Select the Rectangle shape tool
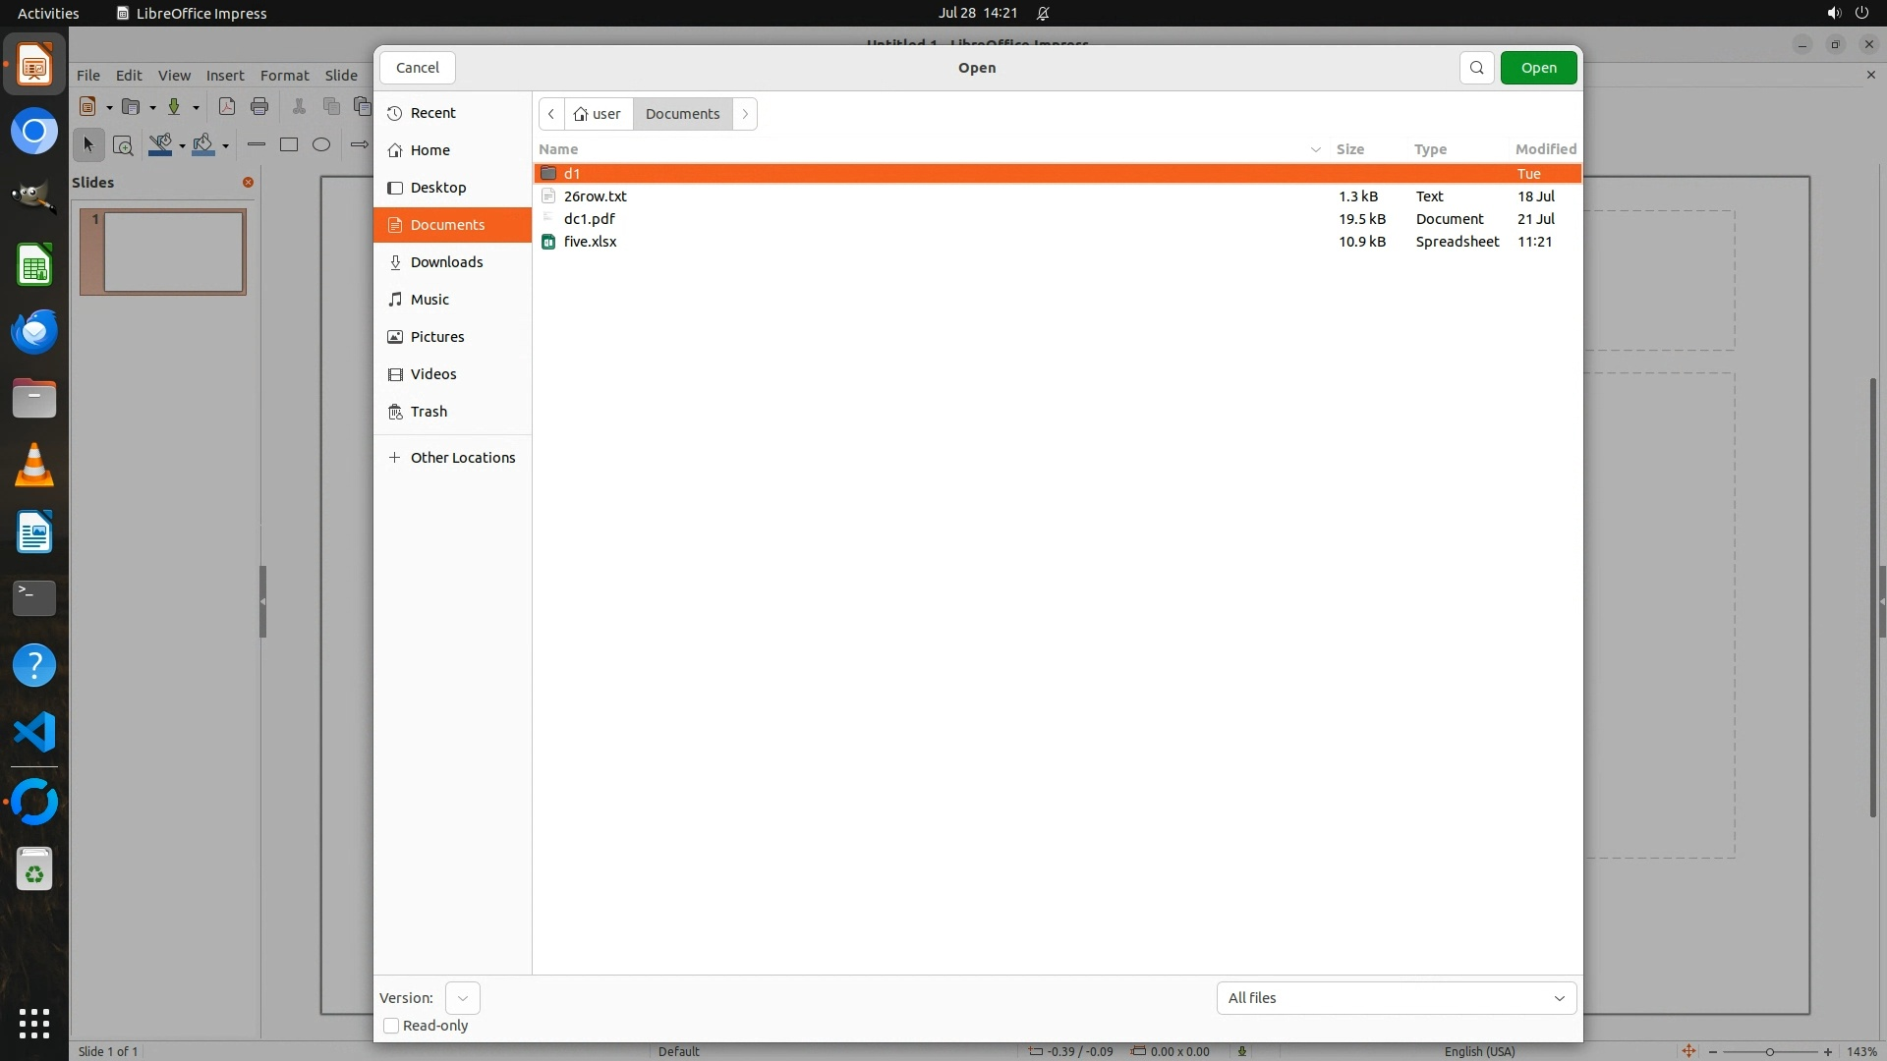Screen dimensions: 1887x1061 pyautogui.click(x=289, y=144)
